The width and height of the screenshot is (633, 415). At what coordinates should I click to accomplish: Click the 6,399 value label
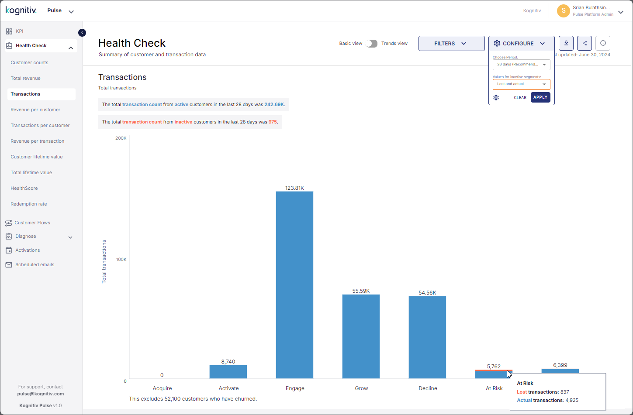pyautogui.click(x=560, y=365)
